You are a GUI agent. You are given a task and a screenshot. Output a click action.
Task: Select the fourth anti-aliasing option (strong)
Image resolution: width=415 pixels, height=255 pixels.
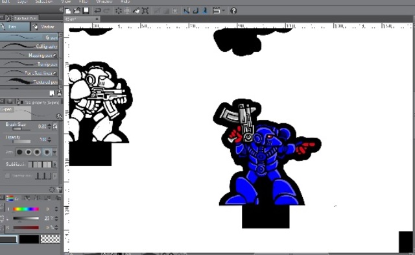(47, 152)
